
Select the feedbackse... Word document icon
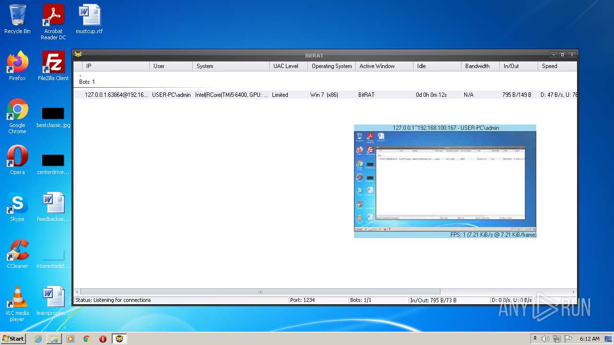pyautogui.click(x=53, y=207)
